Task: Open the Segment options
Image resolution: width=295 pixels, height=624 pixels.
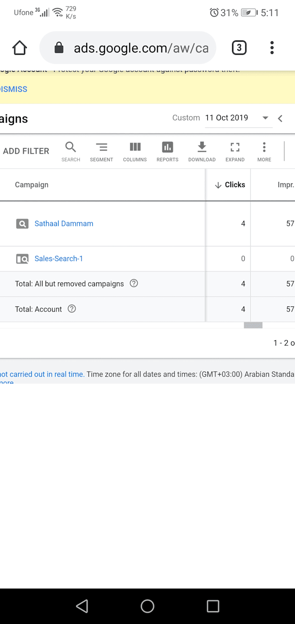Action: click(102, 152)
